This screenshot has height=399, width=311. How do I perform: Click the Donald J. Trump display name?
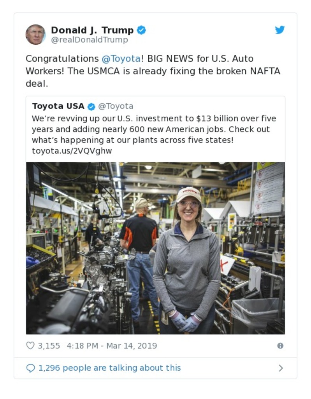(x=92, y=30)
